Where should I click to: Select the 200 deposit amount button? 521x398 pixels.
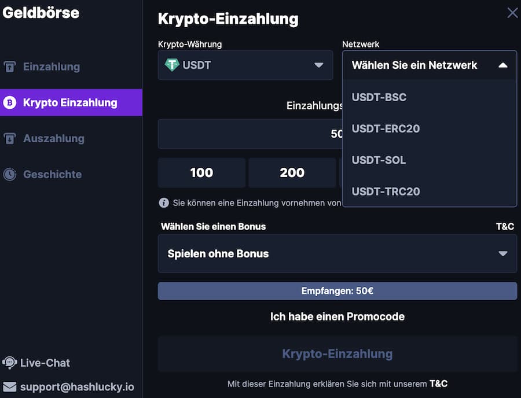click(x=292, y=172)
